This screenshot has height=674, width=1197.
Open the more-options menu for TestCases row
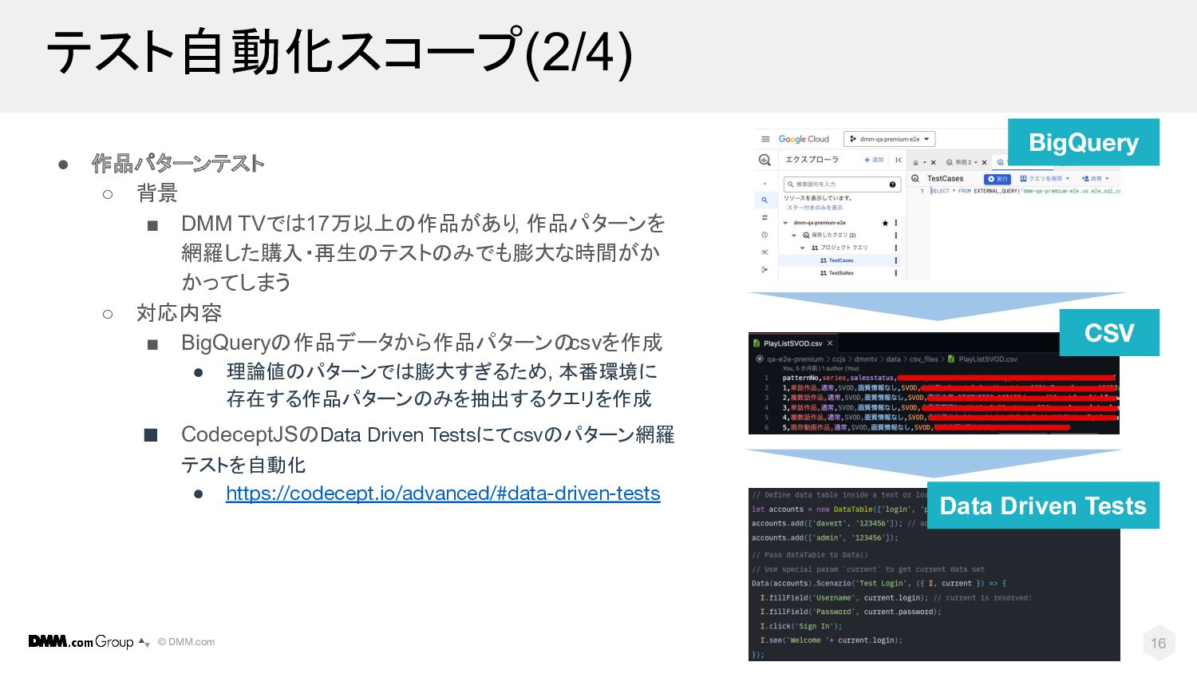(x=896, y=260)
